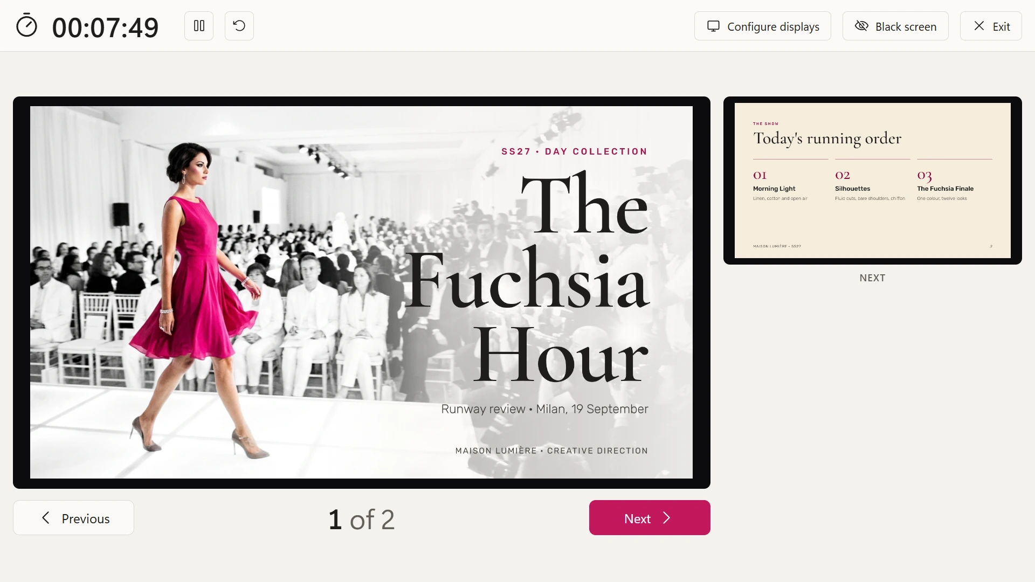1035x582 pixels.
Task: Click 'Today's running order' in the preview
Action: [x=827, y=139]
